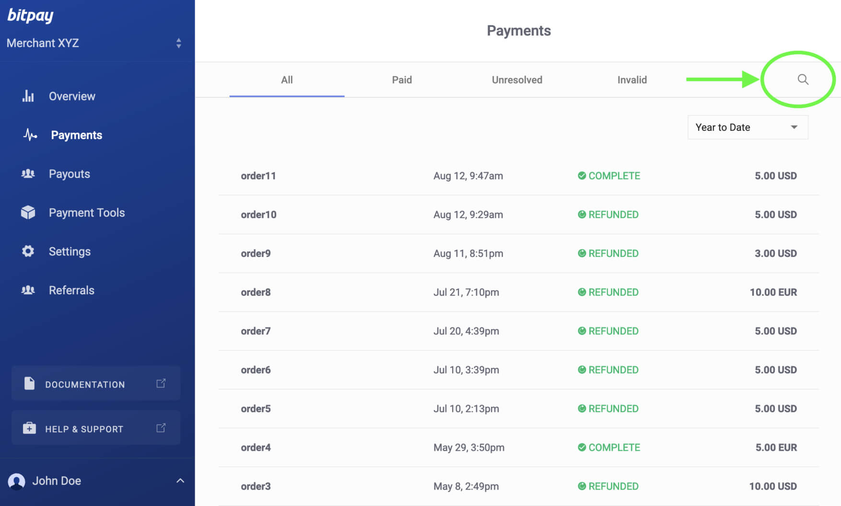Viewport: 841px width, 506px height.
Task: Expand John Doe user menu chevron
Action: tap(180, 481)
